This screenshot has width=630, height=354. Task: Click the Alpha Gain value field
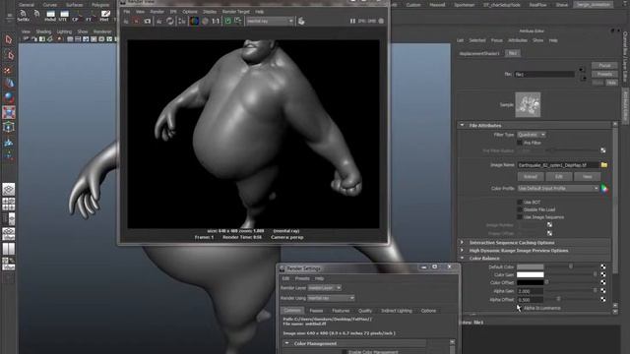click(x=530, y=291)
